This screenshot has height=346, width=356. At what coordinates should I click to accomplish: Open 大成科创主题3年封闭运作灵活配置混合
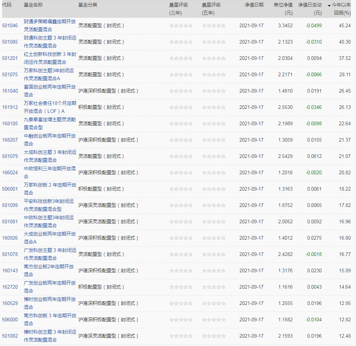50,156
